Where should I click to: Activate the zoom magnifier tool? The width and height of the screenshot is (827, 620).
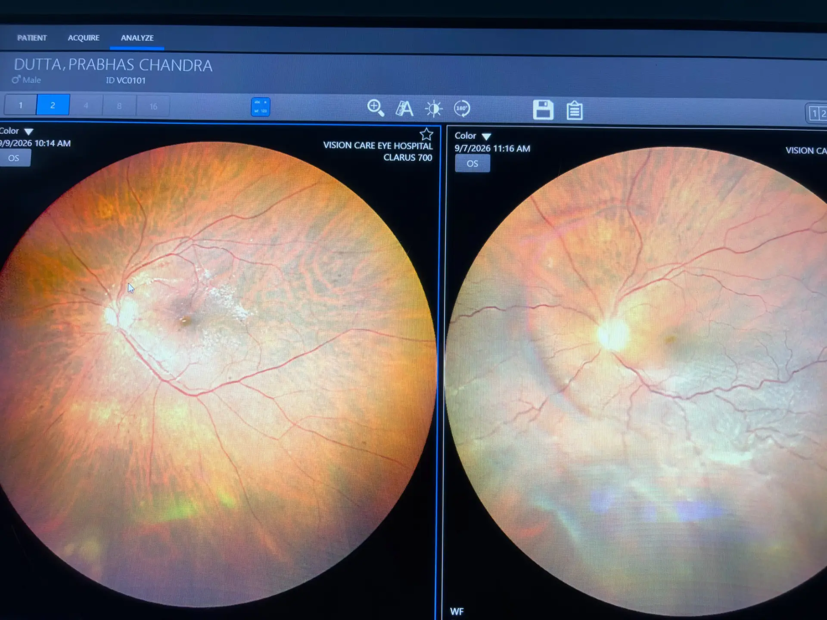pyautogui.click(x=376, y=108)
